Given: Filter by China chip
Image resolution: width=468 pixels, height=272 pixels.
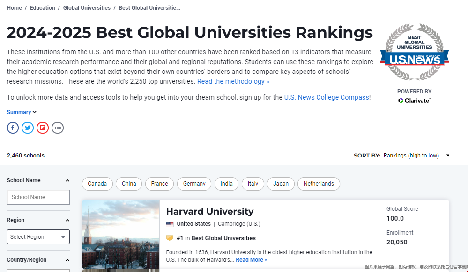Looking at the screenshot, I should point(129,184).
